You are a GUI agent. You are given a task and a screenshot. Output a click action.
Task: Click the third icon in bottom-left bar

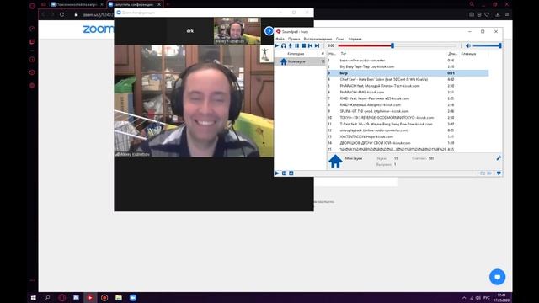291,173
